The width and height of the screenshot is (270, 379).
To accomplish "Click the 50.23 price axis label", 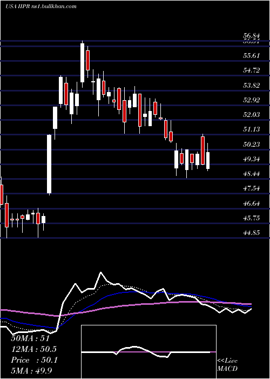I will (251, 145).
